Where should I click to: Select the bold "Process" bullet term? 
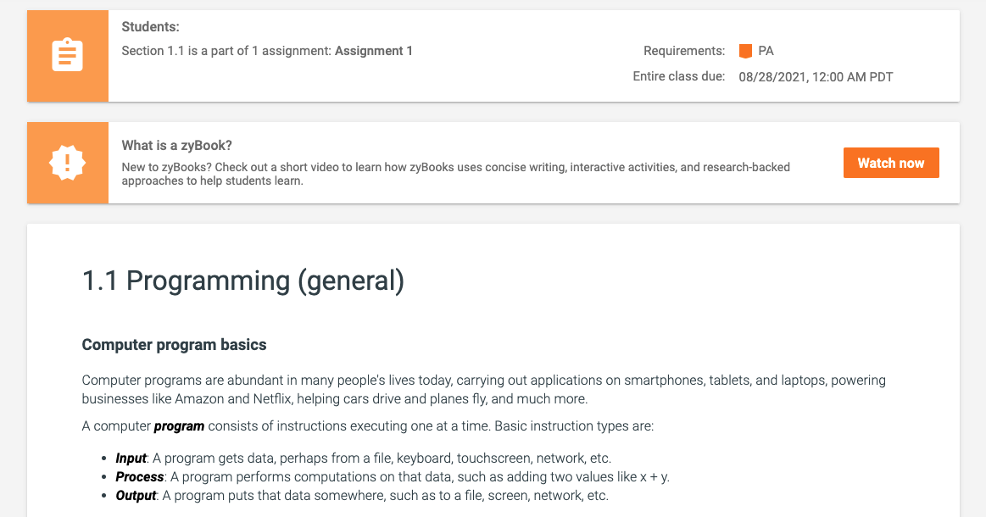[x=139, y=476]
